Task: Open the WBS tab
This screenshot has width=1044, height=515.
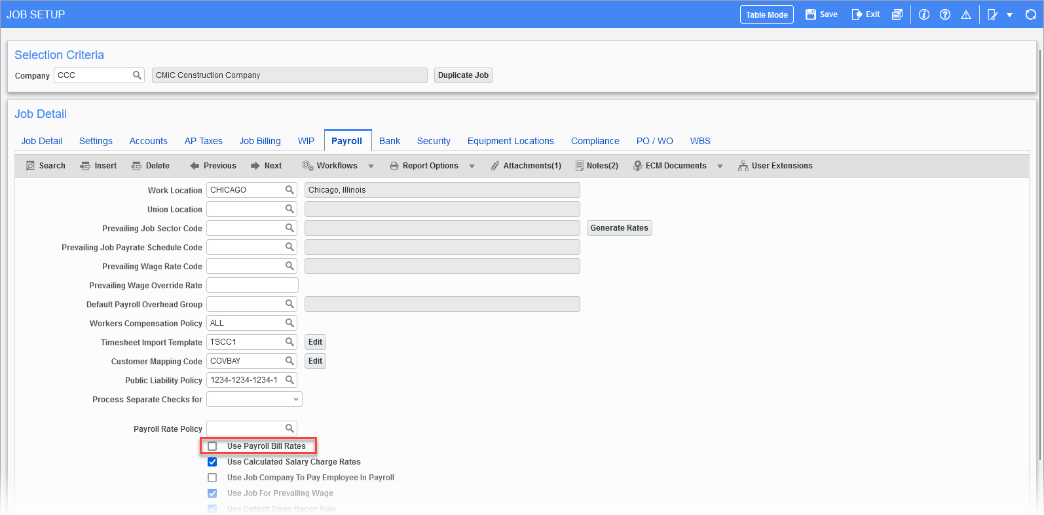Action: coord(700,141)
